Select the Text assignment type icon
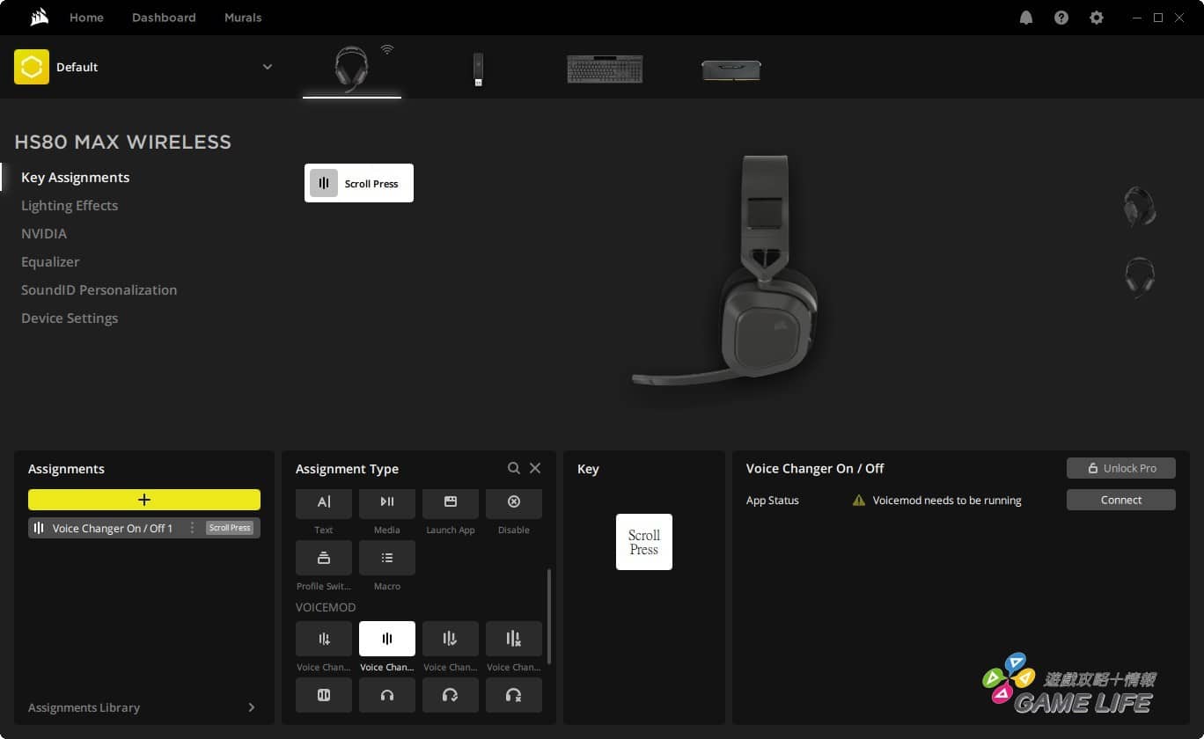1204x739 pixels. (x=324, y=502)
